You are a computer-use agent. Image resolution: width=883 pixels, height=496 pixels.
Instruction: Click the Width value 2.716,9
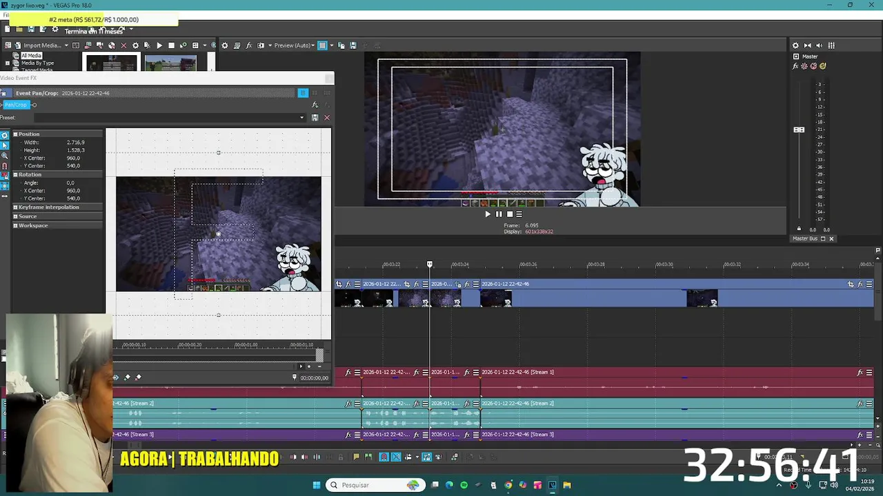coord(76,143)
